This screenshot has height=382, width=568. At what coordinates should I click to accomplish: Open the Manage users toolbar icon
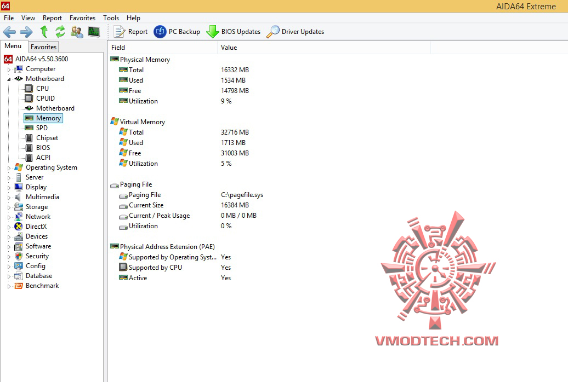pos(77,32)
